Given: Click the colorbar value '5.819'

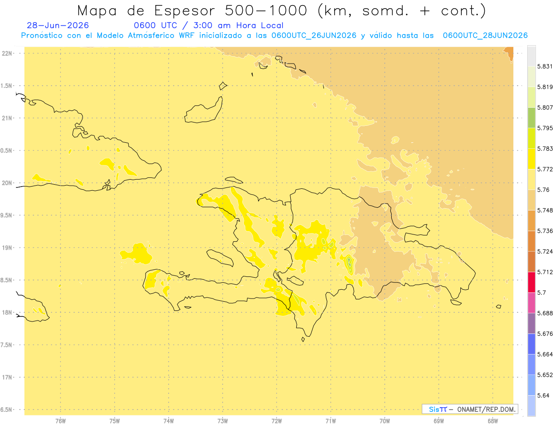Looking at the screenshot, I should point(545,87).
